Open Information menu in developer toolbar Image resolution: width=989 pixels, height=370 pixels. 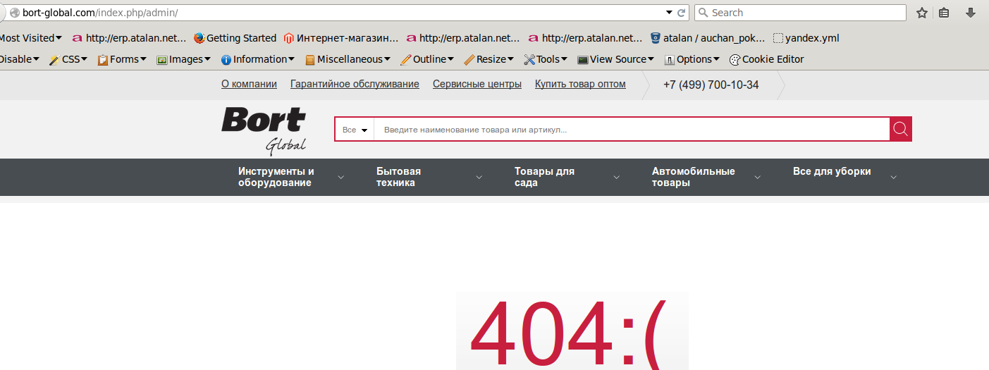(x=258, y=59)
